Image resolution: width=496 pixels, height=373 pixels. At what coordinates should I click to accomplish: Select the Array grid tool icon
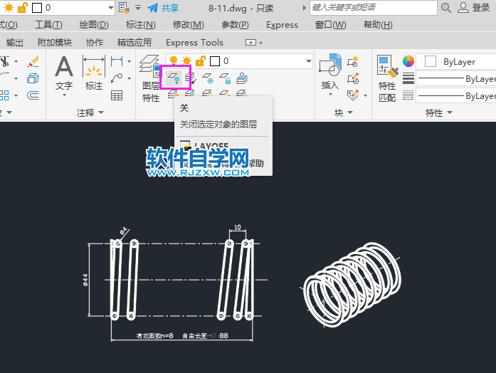(5, 95)
